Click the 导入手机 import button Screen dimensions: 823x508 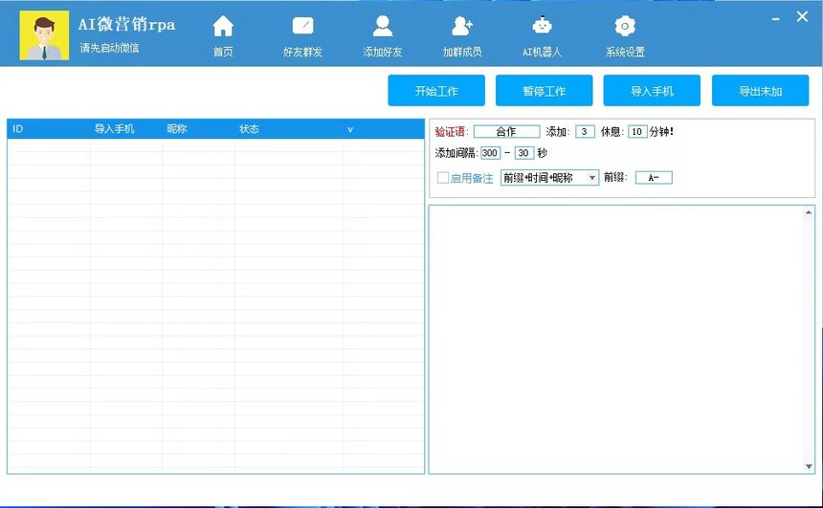652,91
